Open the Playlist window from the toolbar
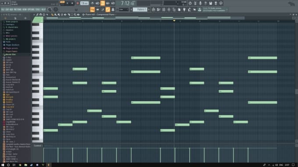This screenshot has height=167, width=298. (x=153, y=10)
